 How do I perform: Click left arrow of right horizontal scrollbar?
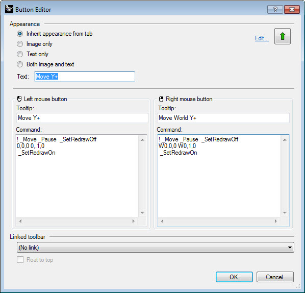point(162,221)
